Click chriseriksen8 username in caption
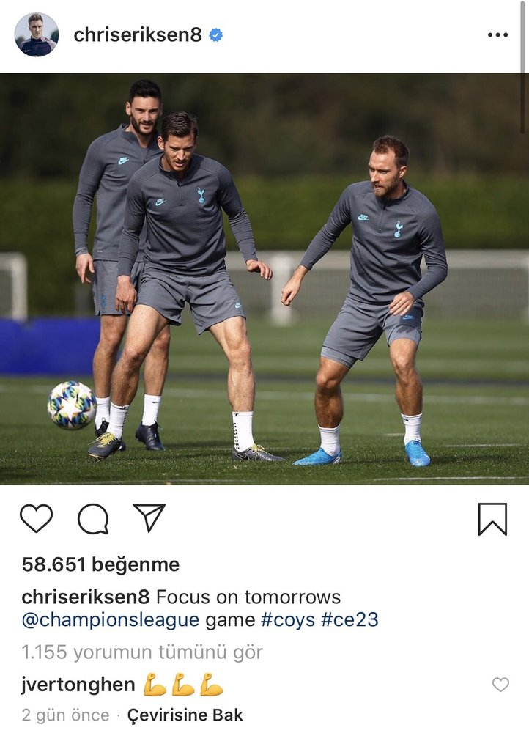Image resolution: width=529 pixels, height=733 pixels. (86, 597)
